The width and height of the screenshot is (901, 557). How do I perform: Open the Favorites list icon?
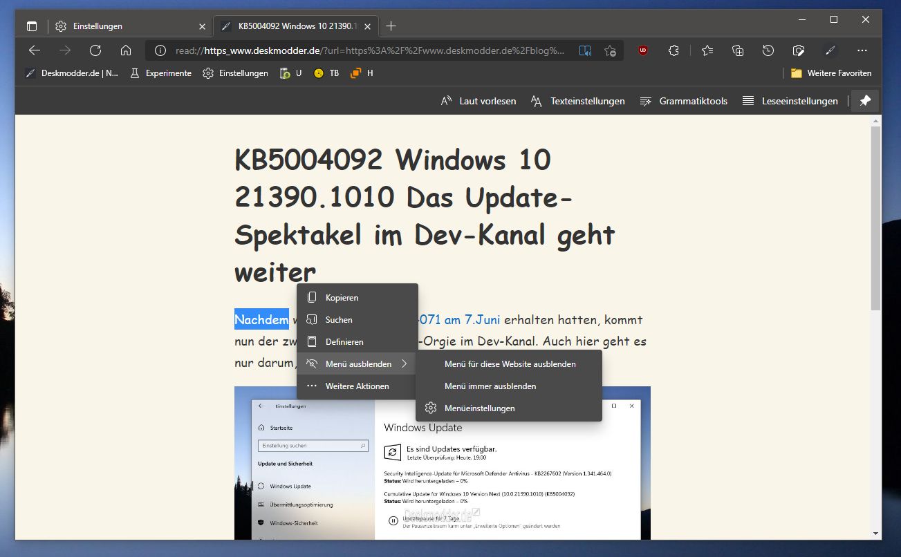[707, 50]
